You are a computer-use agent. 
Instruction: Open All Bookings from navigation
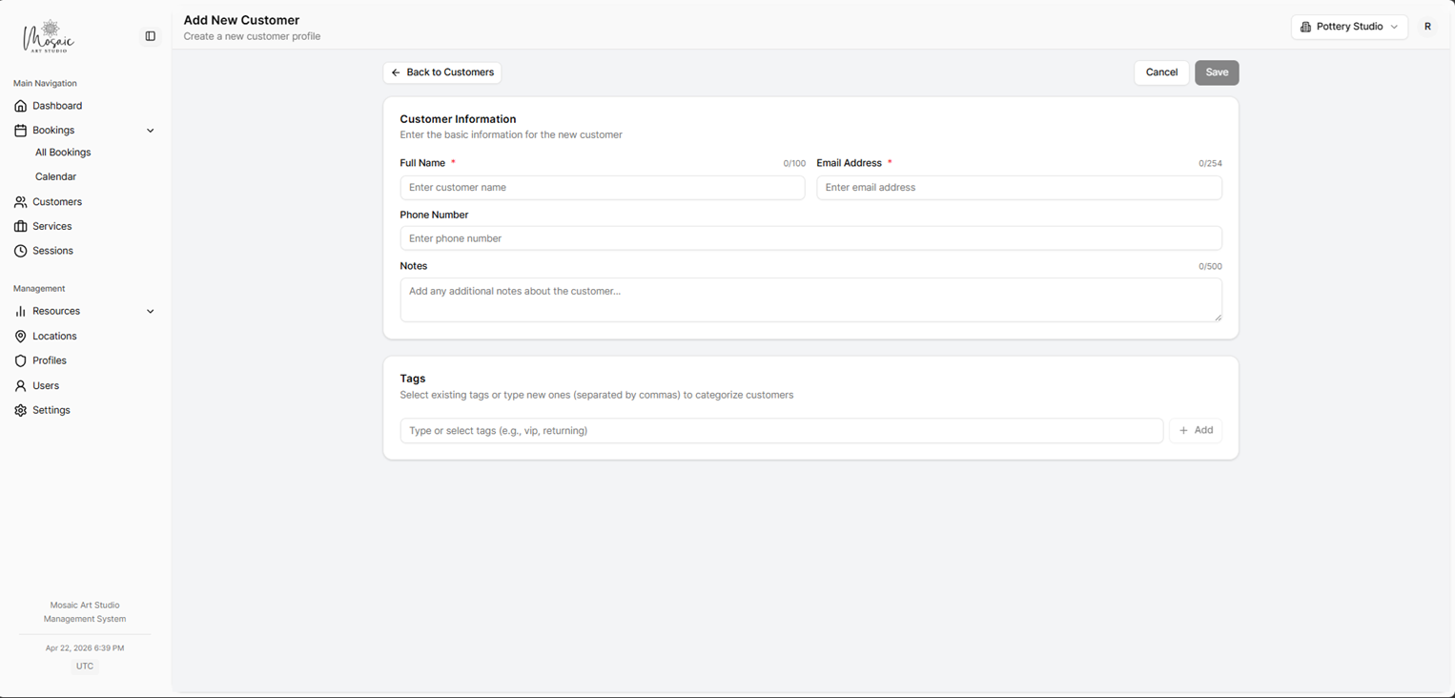(62, 152)
